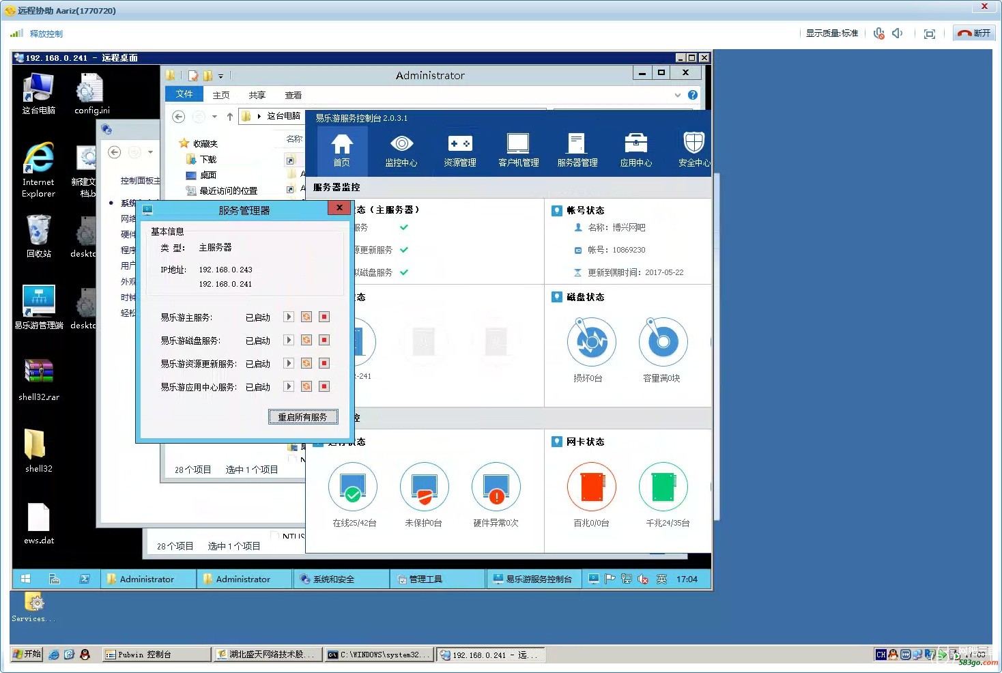
Task: Stop the 易乐游应用中心服务 service
Action: tap(324, 386)
